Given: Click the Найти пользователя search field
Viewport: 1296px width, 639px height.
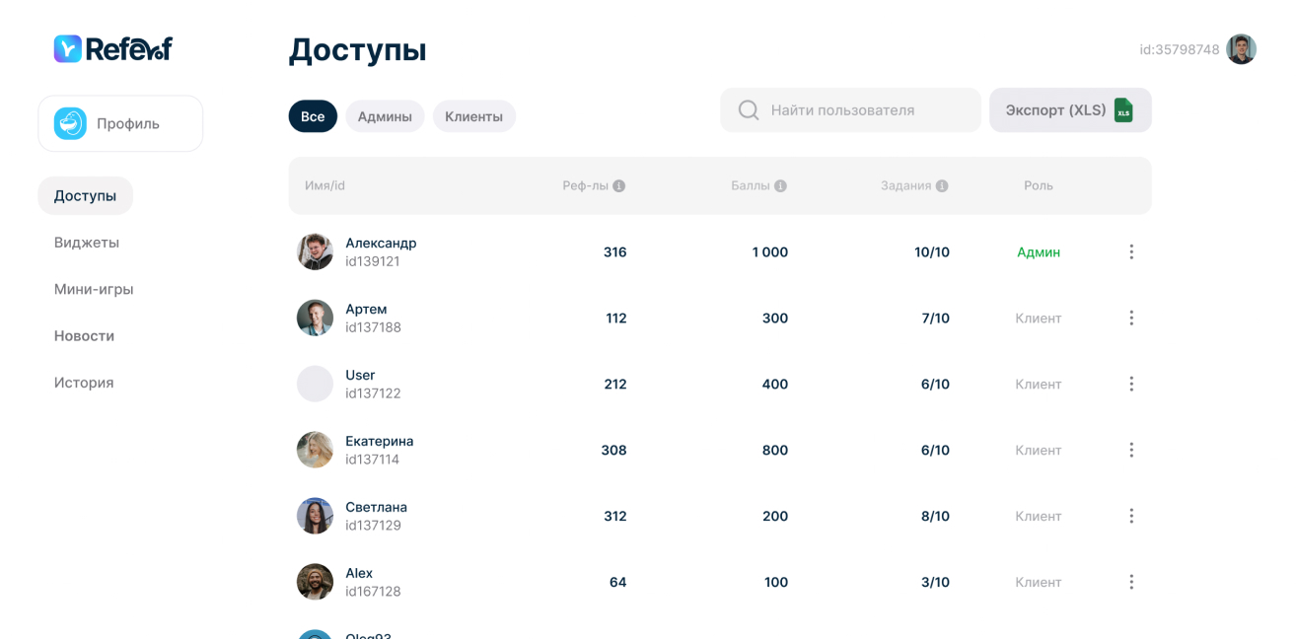Looking at the screenshot, I should (848, 109).
